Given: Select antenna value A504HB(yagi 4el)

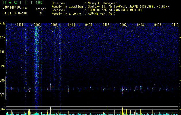Looking at the screenshot, I should [x=102, y=14].
